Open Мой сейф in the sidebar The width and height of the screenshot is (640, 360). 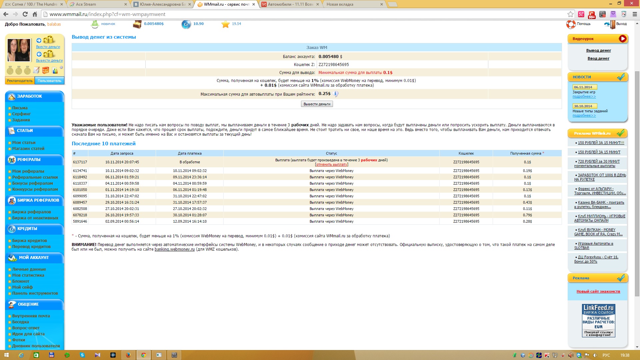click(22, 287)
